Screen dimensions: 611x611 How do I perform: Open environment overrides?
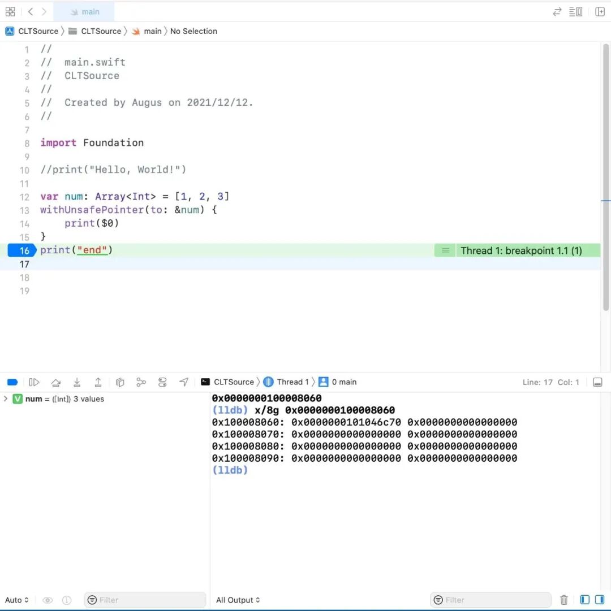coord(162,382)
